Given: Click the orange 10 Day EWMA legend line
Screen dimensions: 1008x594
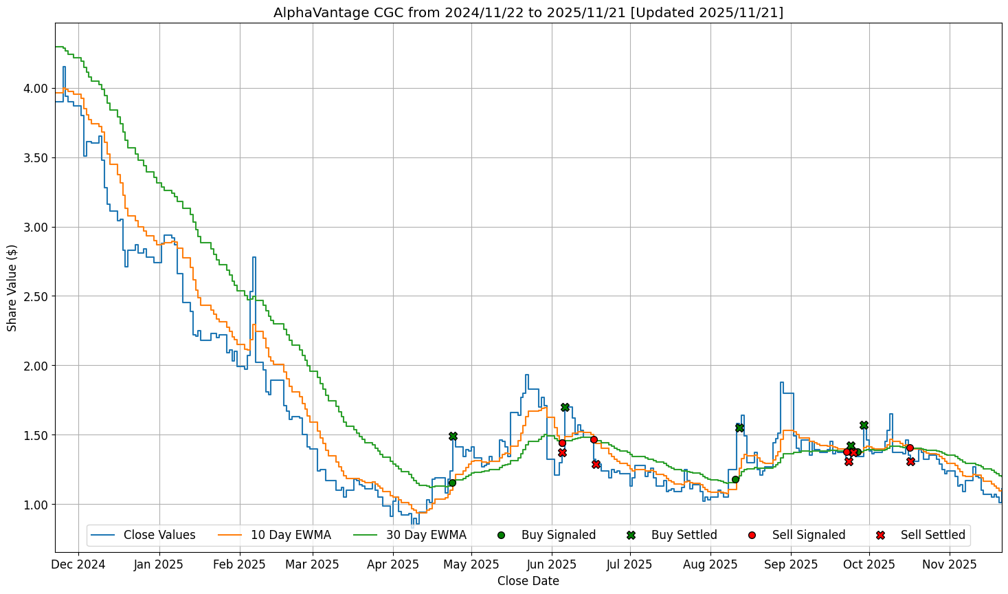Looking at the screenshot, I should (230, 535).
